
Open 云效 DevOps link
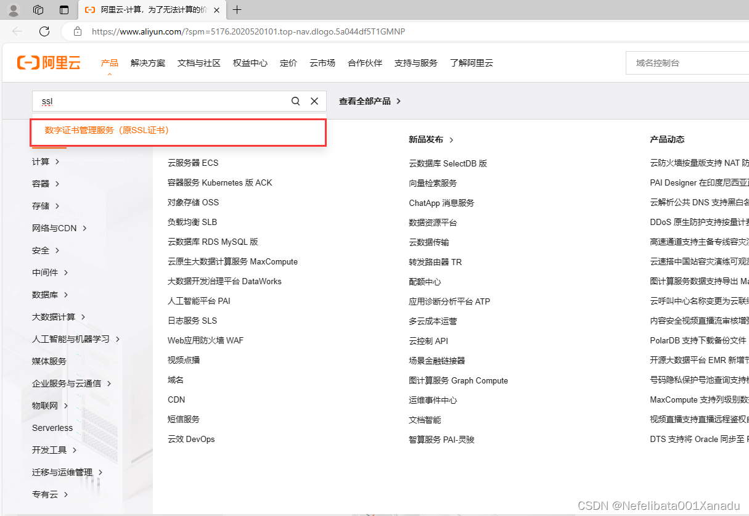191,439
